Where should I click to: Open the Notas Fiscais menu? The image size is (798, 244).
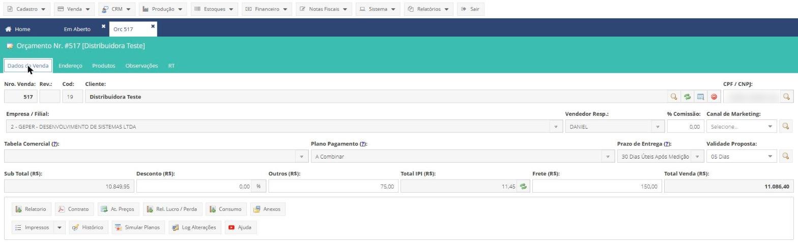(x=324, y=9)
